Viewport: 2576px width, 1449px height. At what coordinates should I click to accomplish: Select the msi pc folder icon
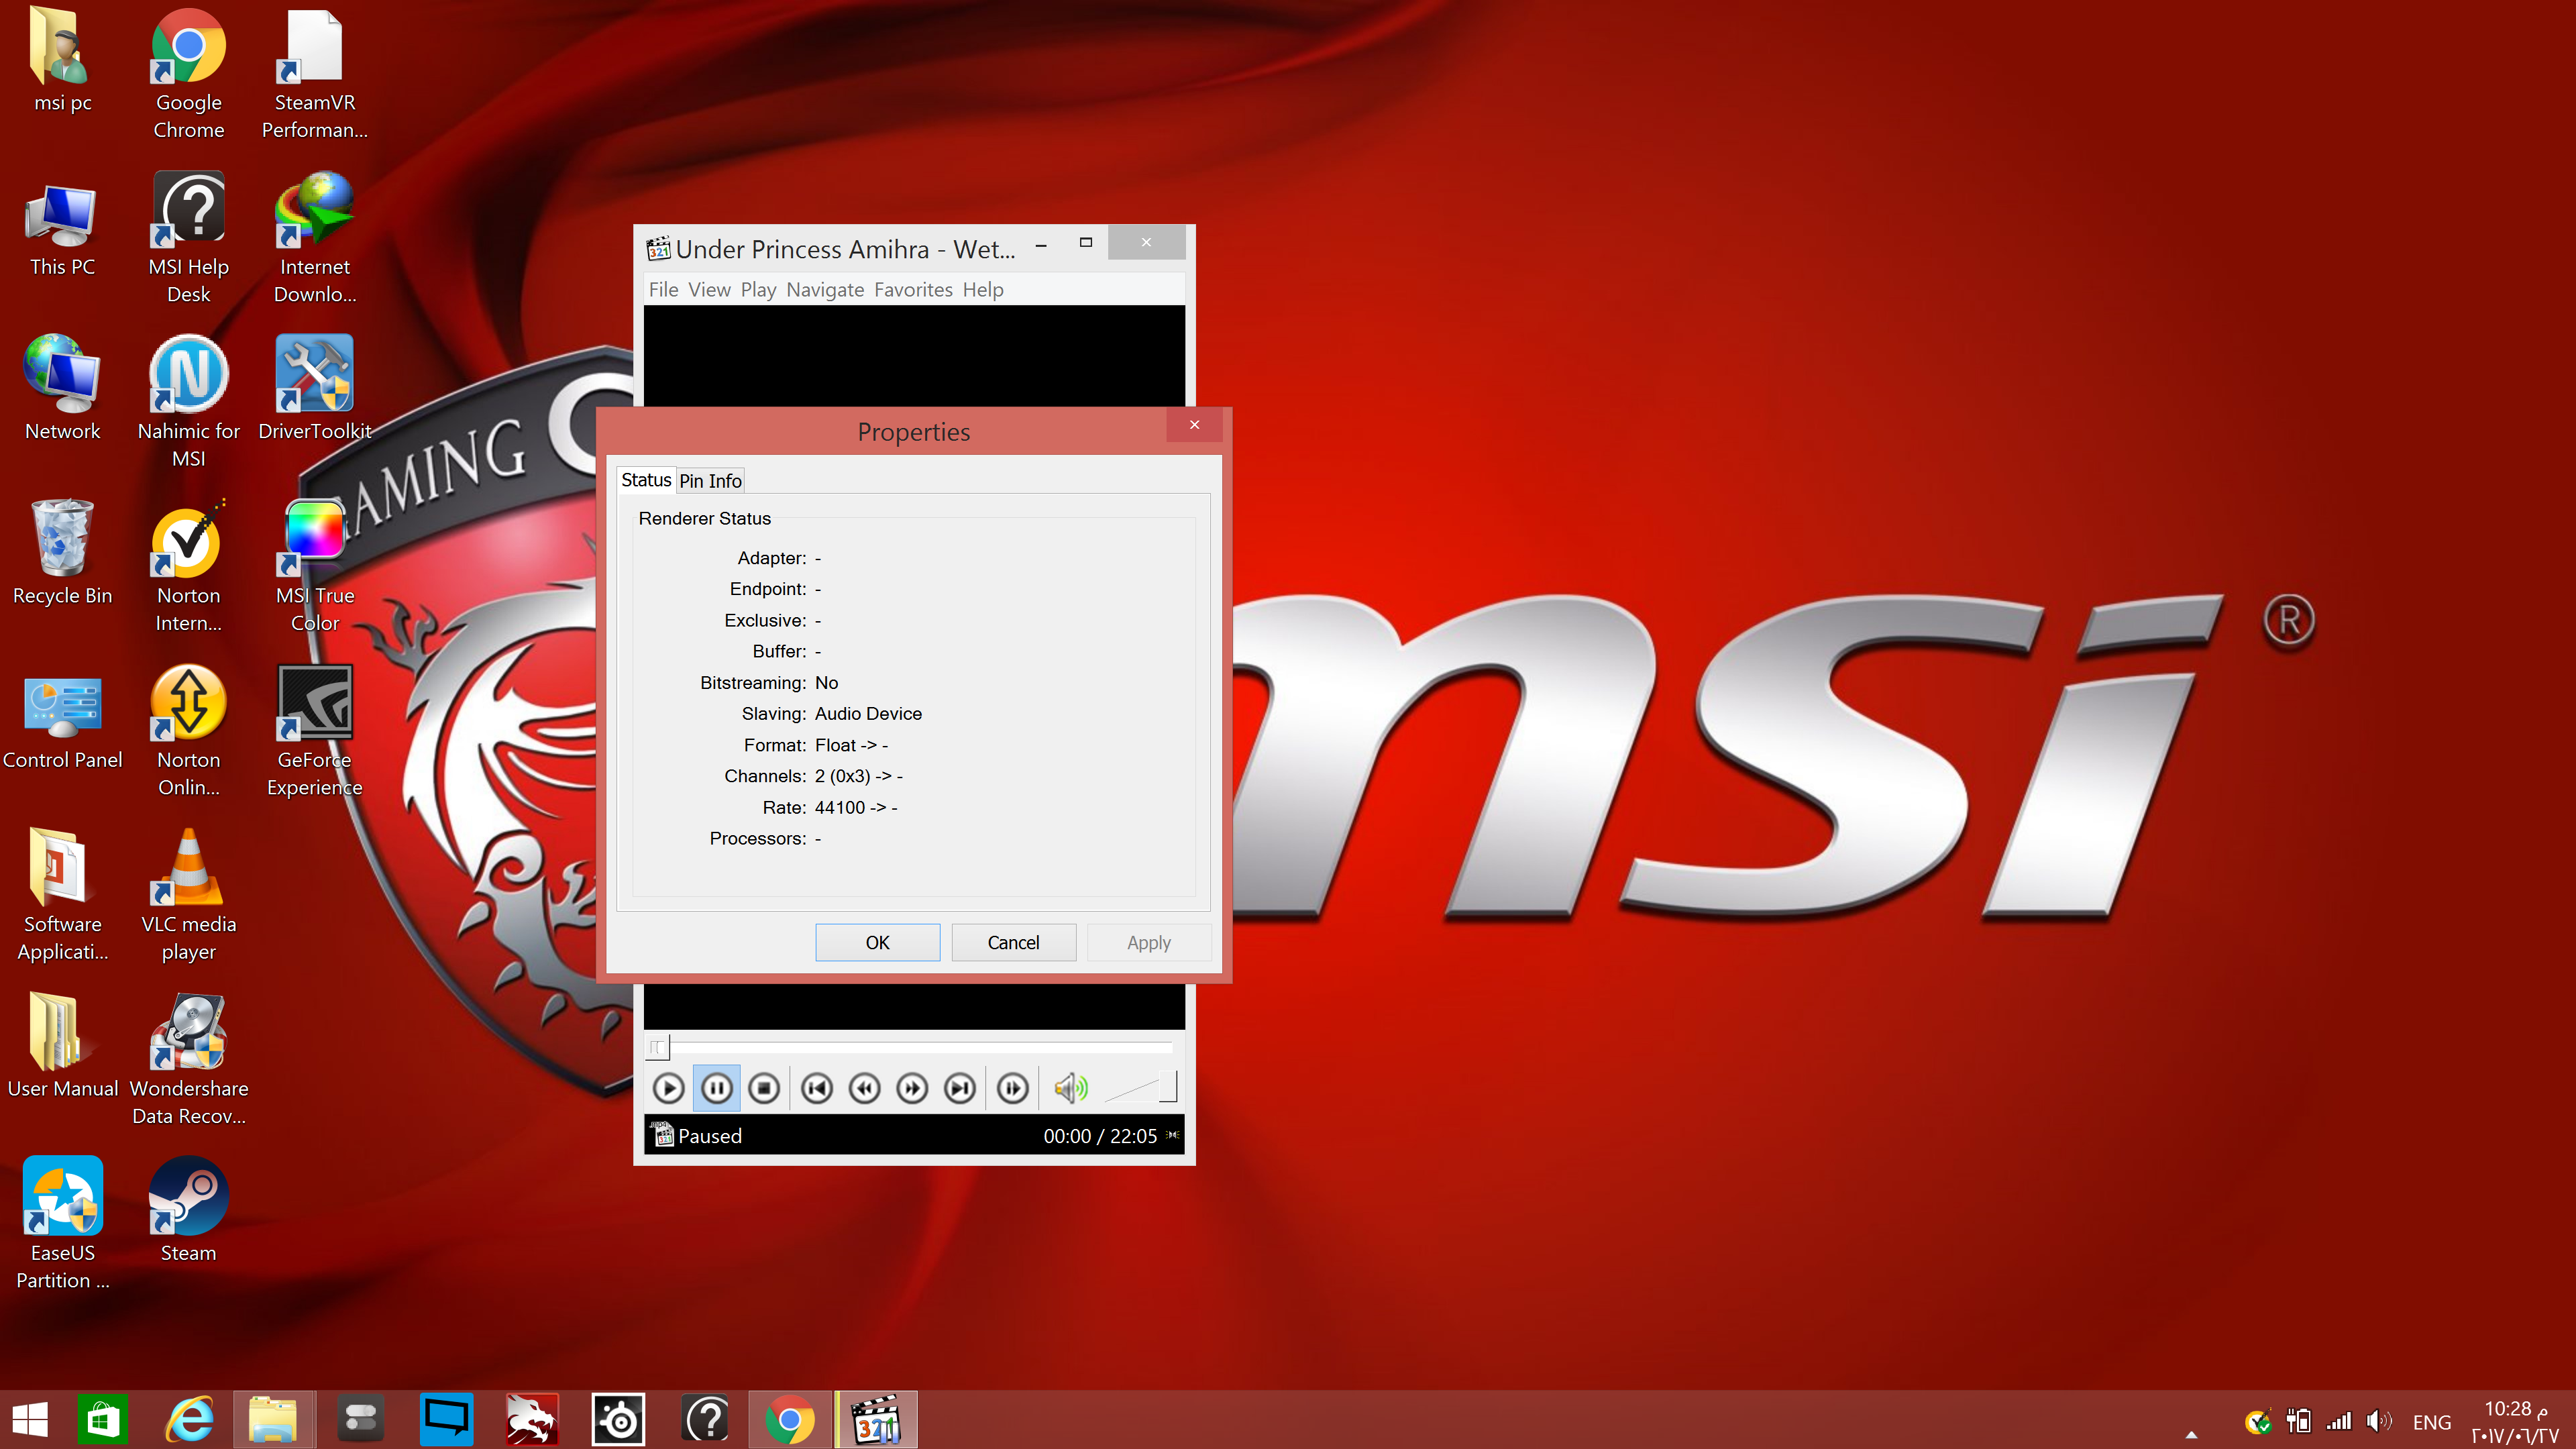point(62,60)
